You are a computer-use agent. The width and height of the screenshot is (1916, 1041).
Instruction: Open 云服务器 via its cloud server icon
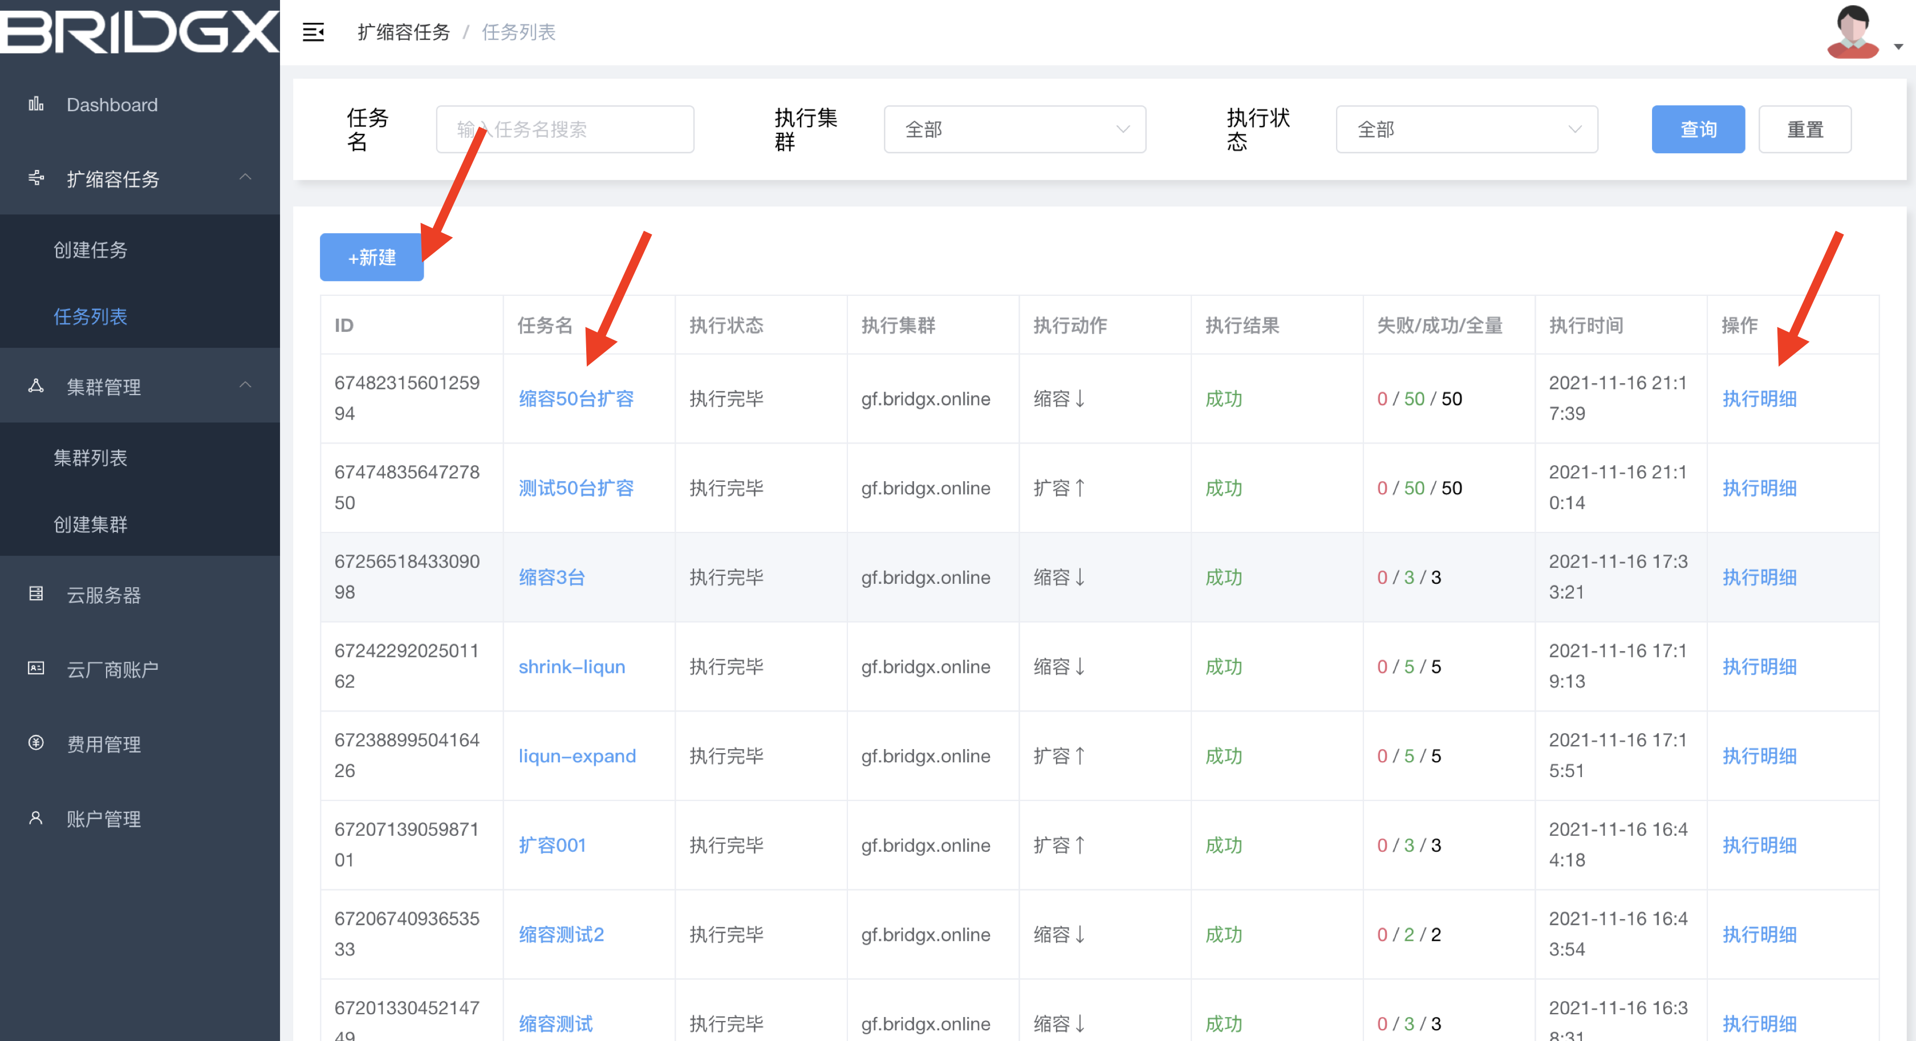[35, 594]
